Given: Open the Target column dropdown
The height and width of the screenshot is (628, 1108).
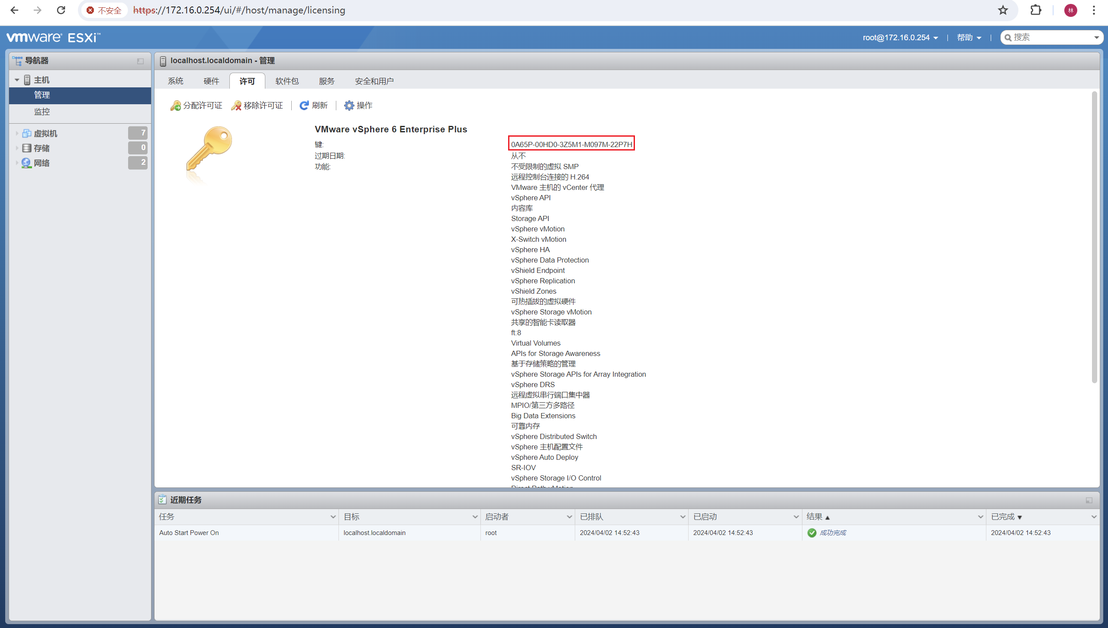Looking at the screenshot, I should coord(475,517).
